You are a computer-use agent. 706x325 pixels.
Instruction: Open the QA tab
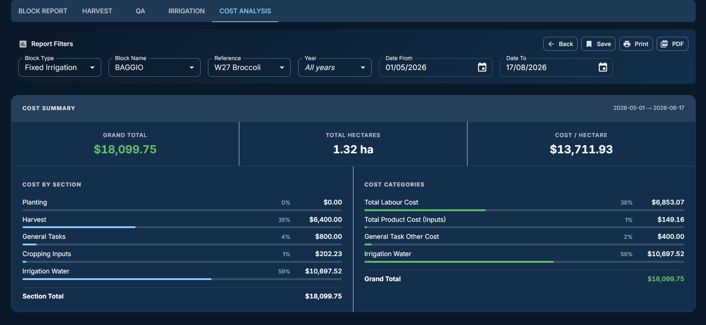pos(140,11)
